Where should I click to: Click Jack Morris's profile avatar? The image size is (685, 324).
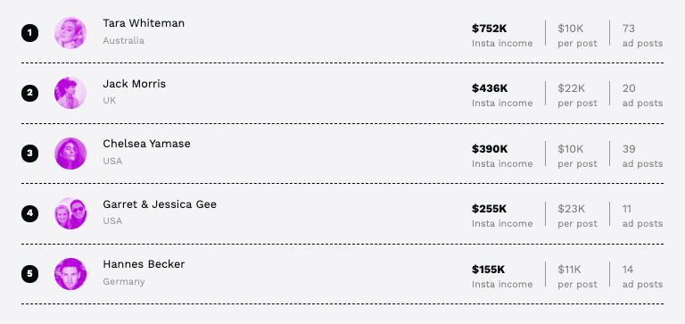70,93
